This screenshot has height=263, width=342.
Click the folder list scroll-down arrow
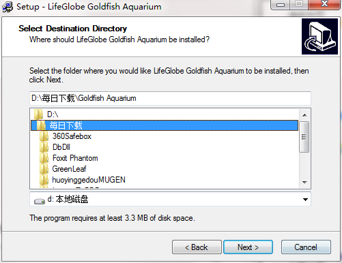pos(304,182)
